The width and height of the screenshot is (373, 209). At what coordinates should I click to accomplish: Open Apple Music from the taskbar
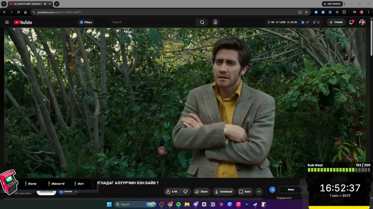(238, 204)
